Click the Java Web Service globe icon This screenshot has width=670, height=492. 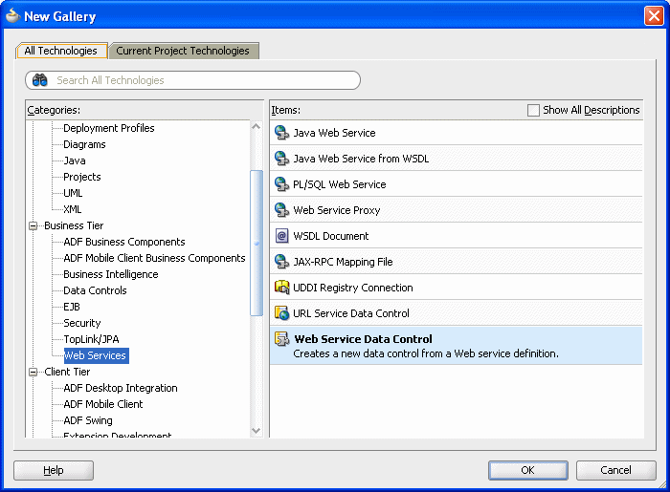point(281,133)
